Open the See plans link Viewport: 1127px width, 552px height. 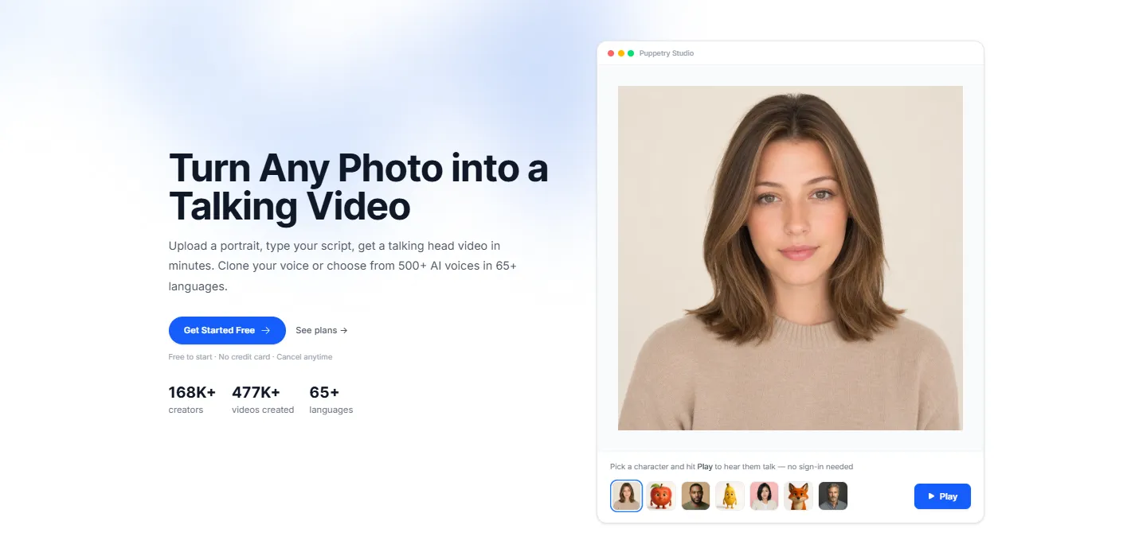click(x=322, y=330)
